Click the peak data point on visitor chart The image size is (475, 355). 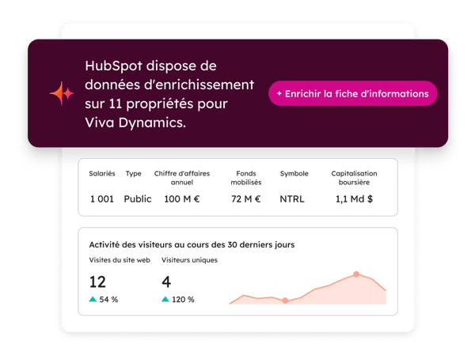pos(356,274)
